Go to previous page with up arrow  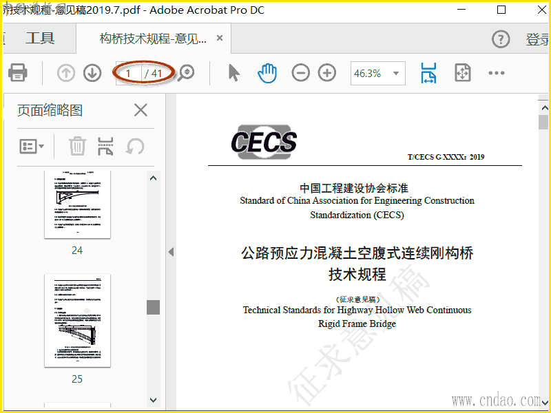[x=65, y=73]
